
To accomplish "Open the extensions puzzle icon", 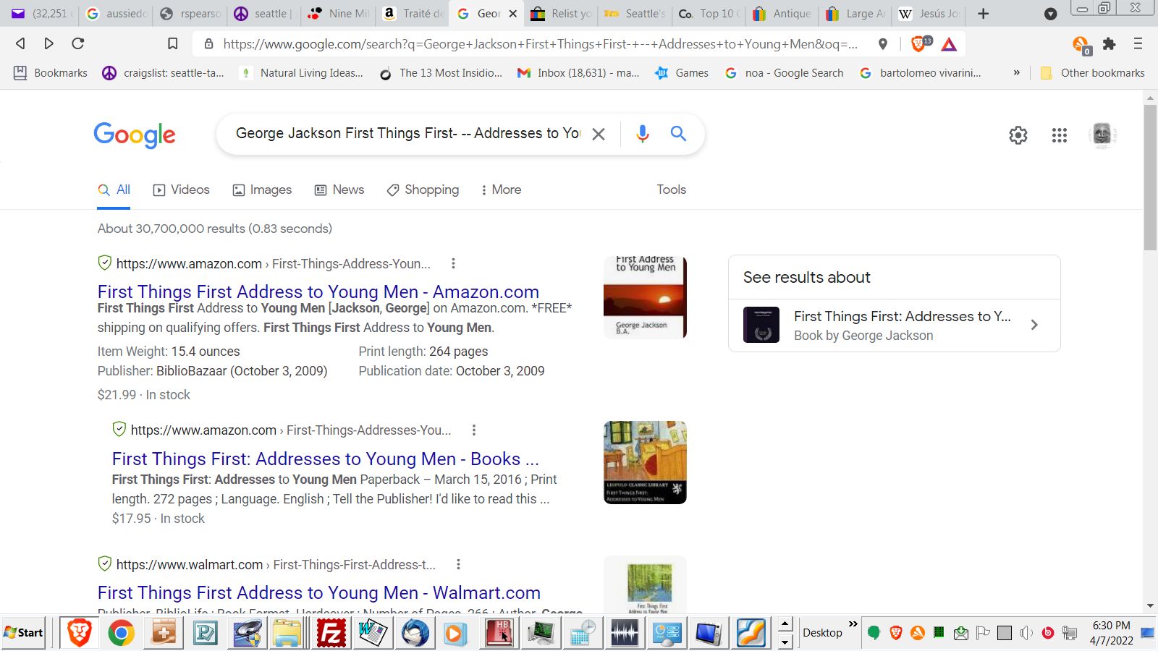I will 1109,44.
